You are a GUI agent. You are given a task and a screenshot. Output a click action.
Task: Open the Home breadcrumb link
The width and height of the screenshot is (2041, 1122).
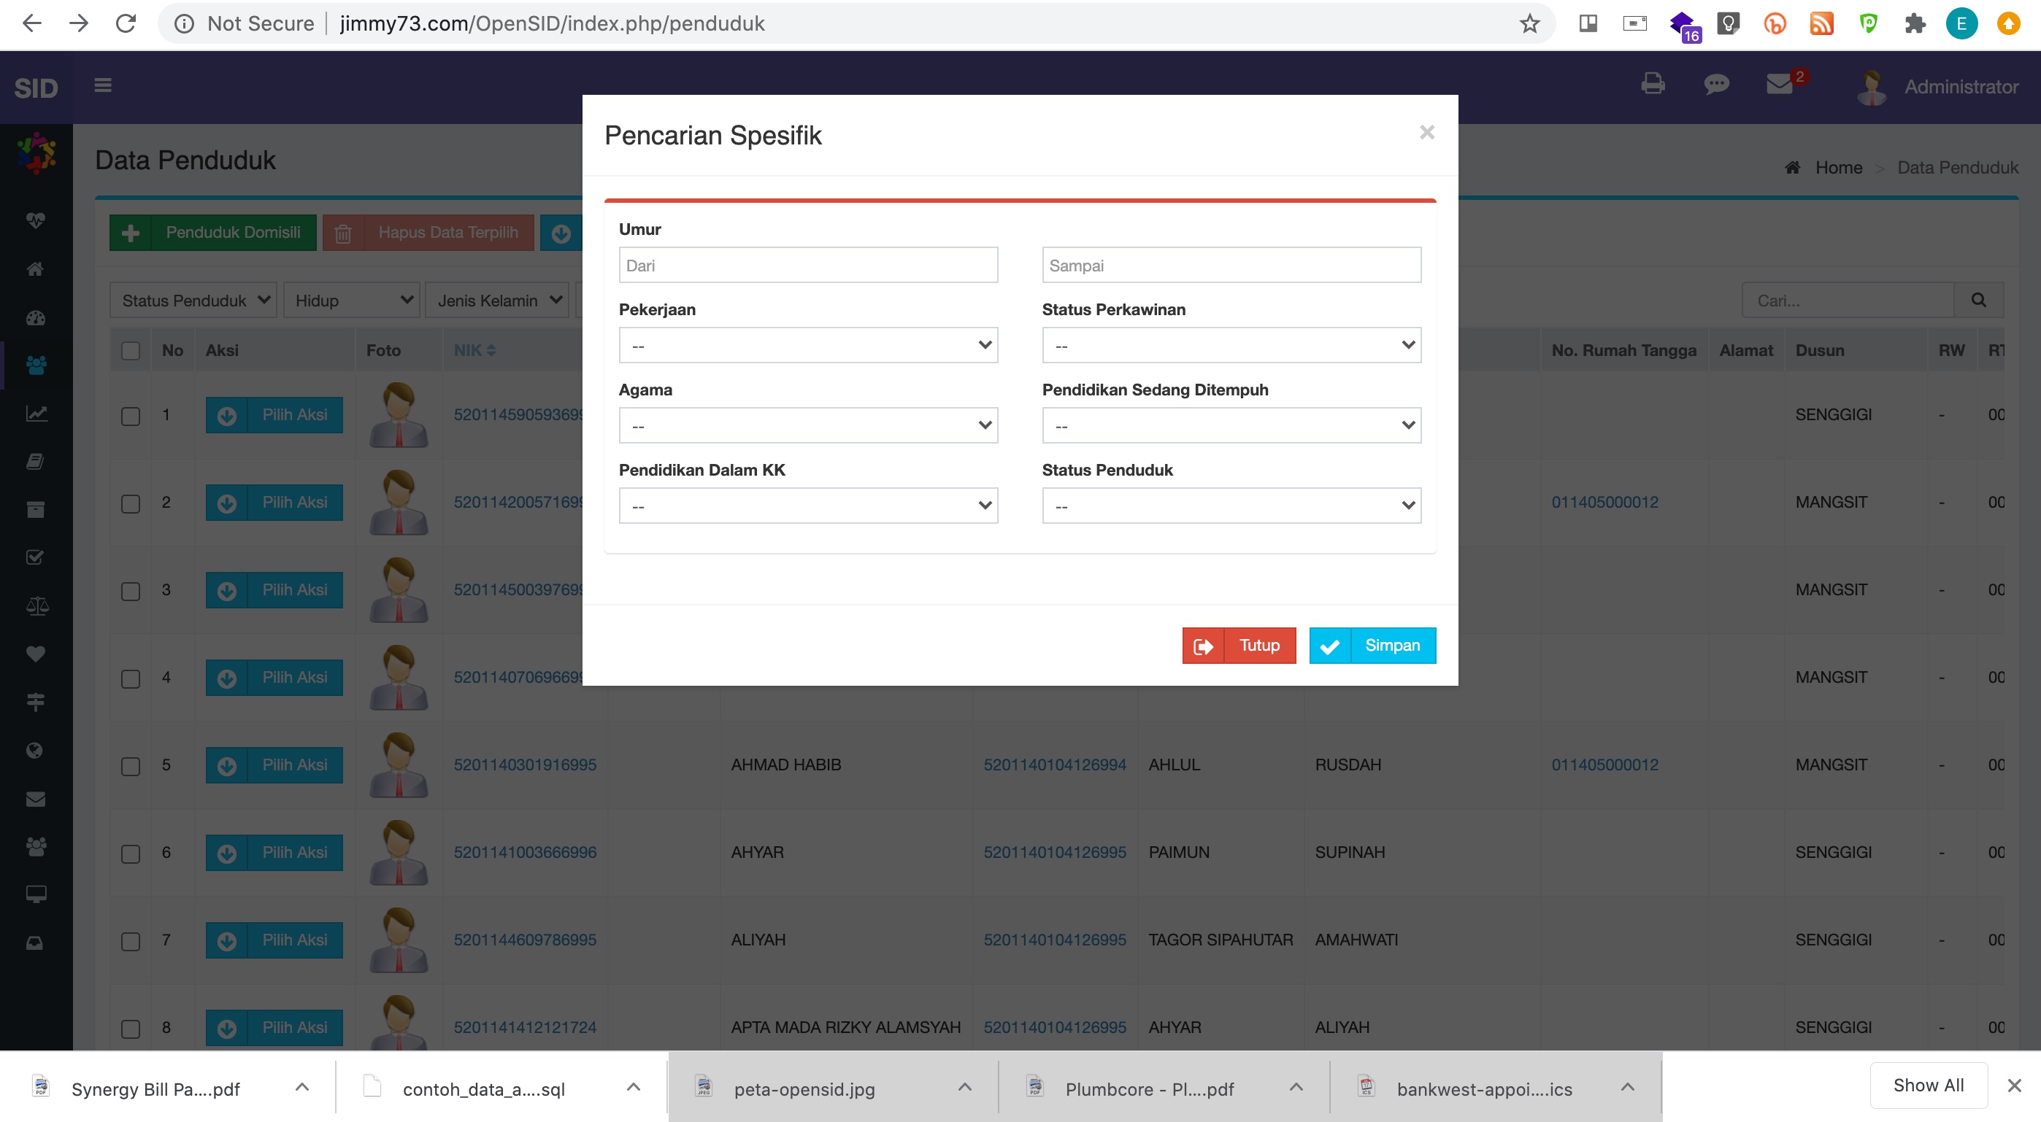(1838, 168)
